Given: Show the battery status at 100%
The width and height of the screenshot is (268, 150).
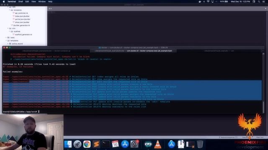Looking at the screenshot, I should [224, 2].
